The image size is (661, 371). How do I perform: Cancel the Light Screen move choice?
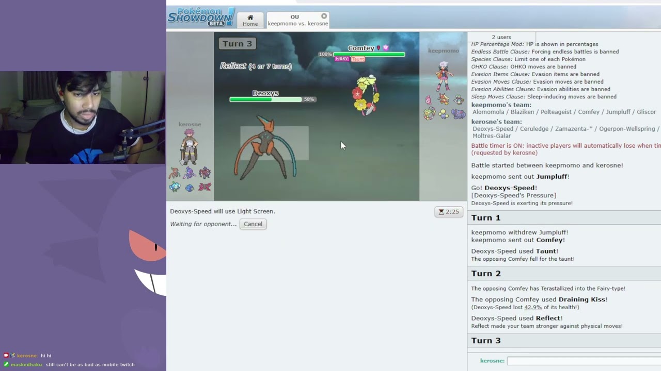point(253,224)
